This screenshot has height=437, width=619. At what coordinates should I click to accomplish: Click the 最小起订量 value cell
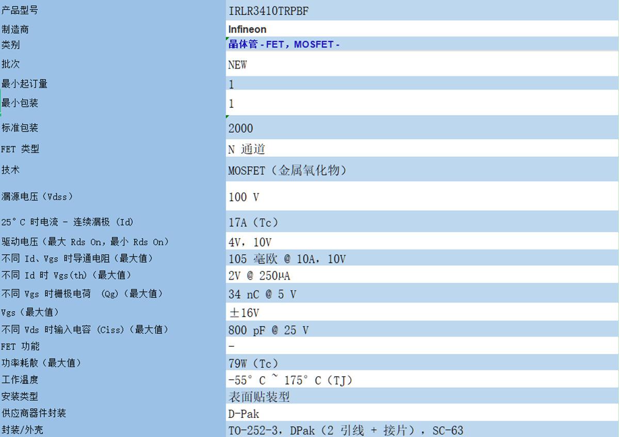pos(422,84)
